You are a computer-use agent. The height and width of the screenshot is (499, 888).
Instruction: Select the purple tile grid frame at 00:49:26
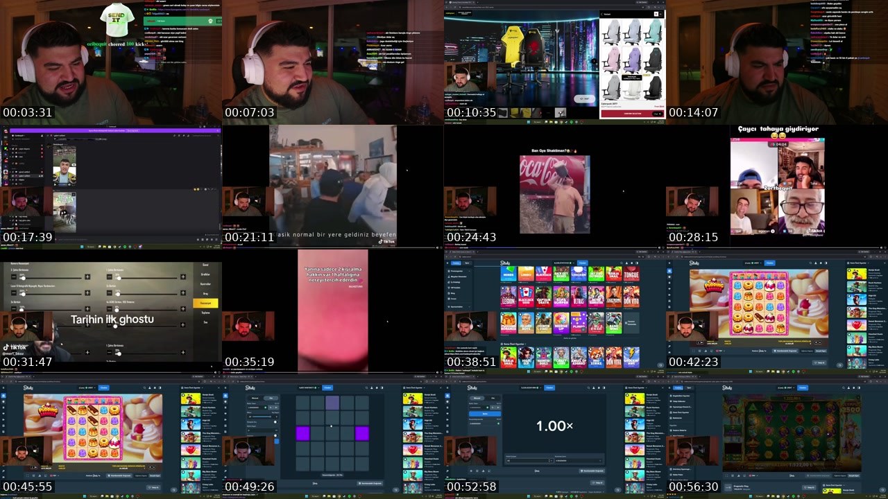pos(333,437)
